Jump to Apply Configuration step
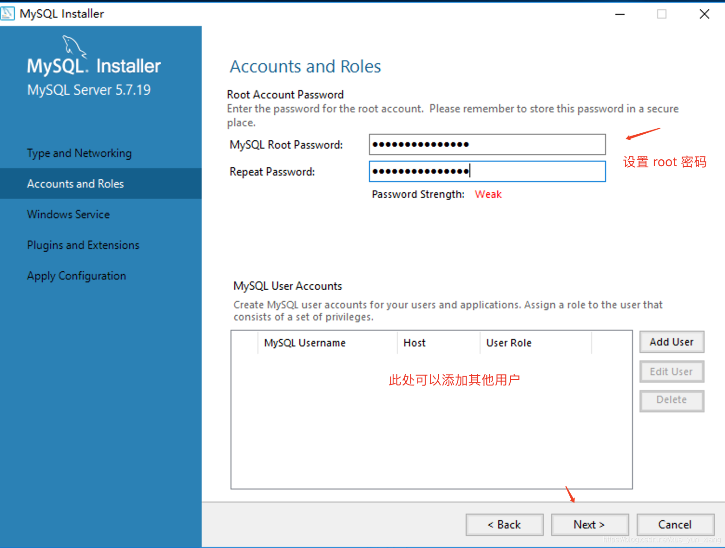Image resolution: width=725 pixels, height=548 pixels. 76,276
